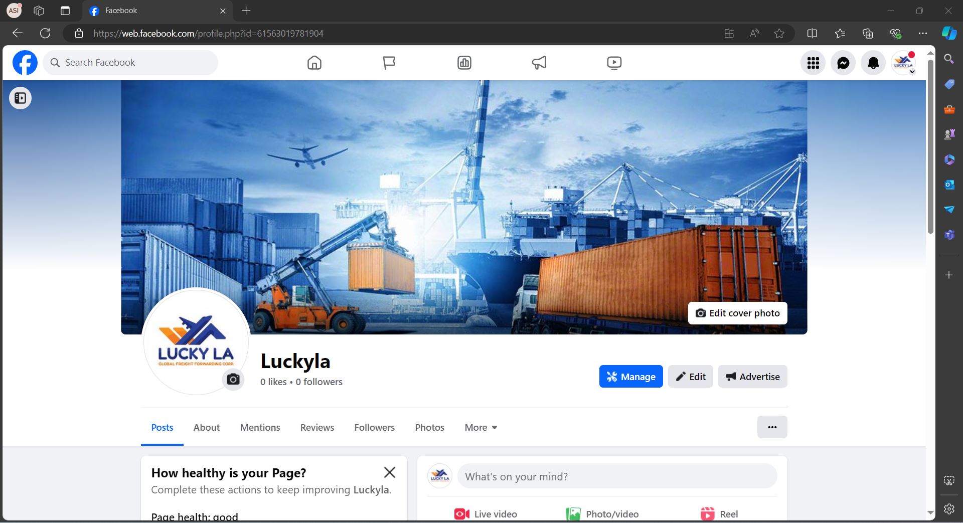
Task: Click the Pages flag icon
Action: point(389,63)
